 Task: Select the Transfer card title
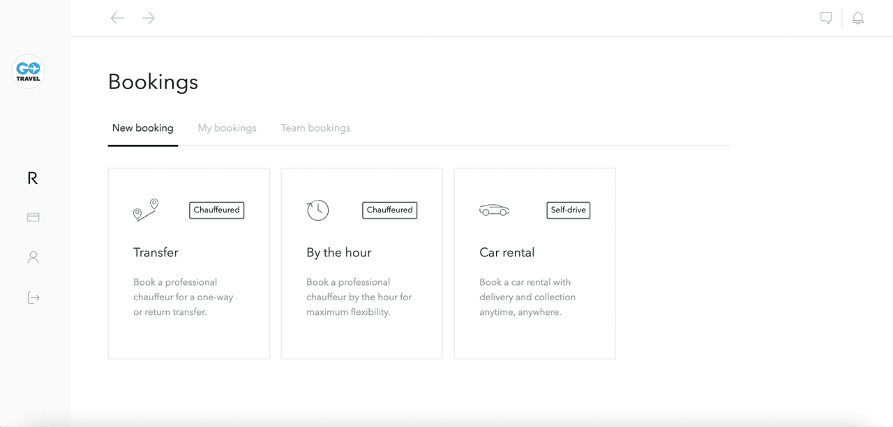(156, 252)
